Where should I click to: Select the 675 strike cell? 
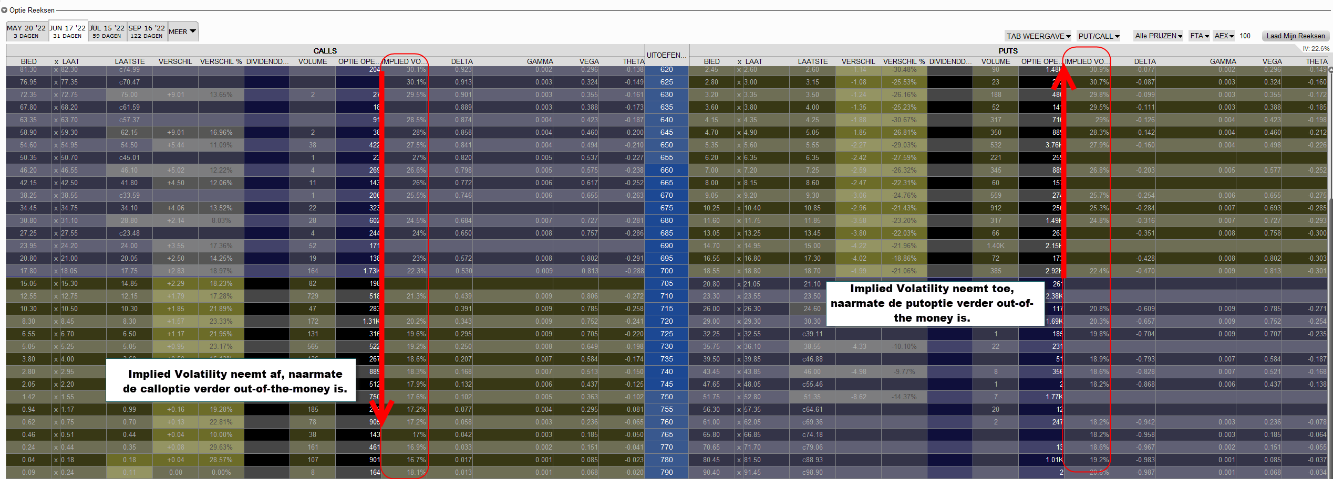point(666,208)
